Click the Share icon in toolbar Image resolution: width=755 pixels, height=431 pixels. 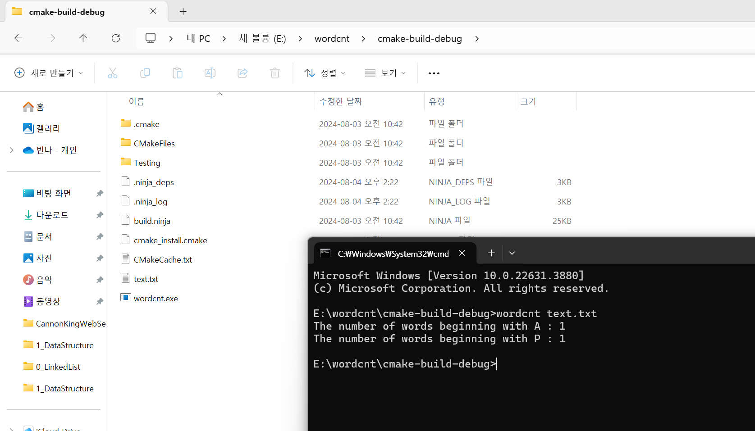click(x=243, y=73)
